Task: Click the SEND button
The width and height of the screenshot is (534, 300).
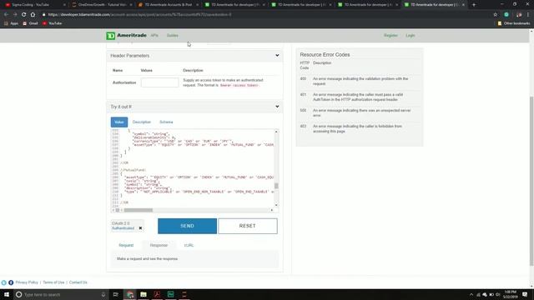Action: click(x=187, y=226)
